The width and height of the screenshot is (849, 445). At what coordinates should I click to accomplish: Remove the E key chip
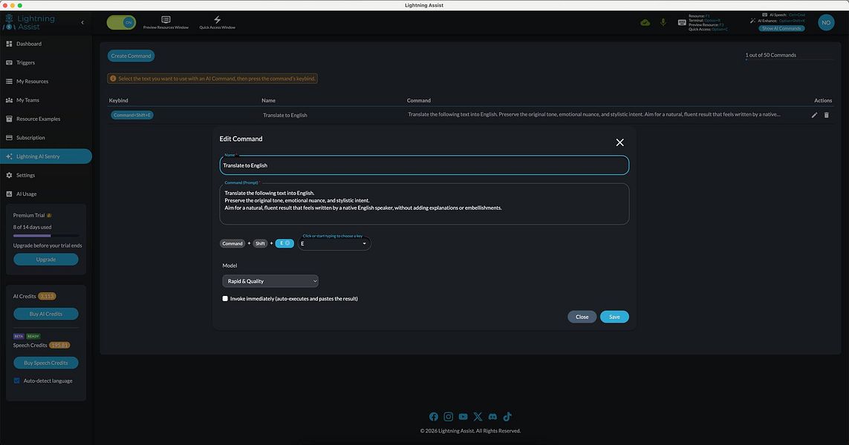pos(287,243)
